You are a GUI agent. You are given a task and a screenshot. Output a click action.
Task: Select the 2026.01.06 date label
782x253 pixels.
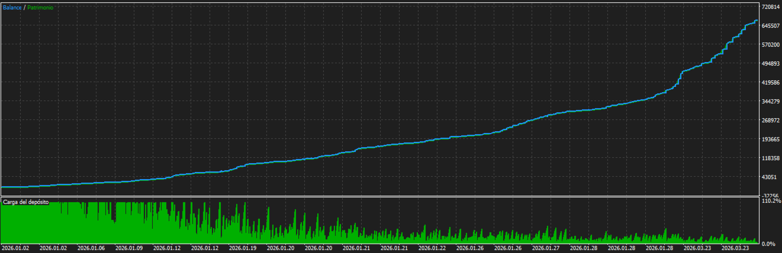point(92,249)
